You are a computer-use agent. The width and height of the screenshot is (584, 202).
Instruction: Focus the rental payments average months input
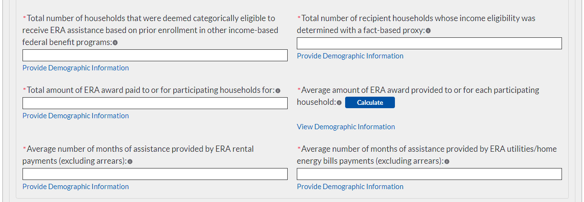click(x=155, y=174)
